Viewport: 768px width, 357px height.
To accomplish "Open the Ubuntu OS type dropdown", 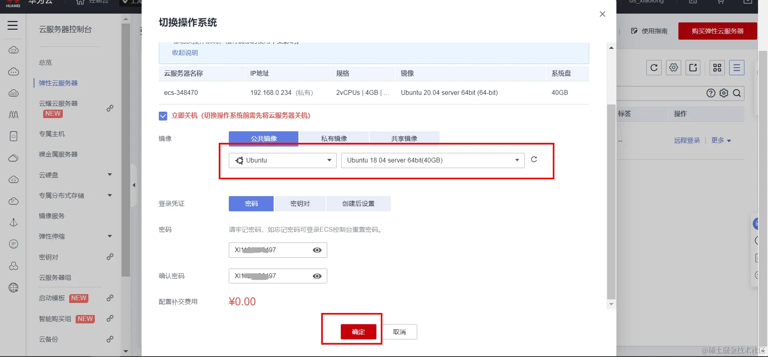I will (283, 160).
